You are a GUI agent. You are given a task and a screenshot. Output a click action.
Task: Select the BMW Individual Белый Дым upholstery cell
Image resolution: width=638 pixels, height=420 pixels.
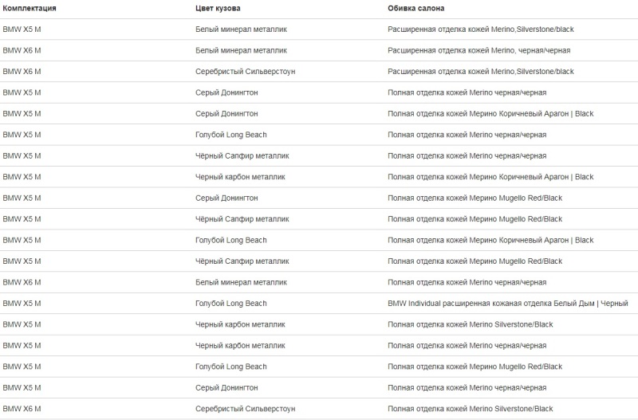tap(507, 304)
